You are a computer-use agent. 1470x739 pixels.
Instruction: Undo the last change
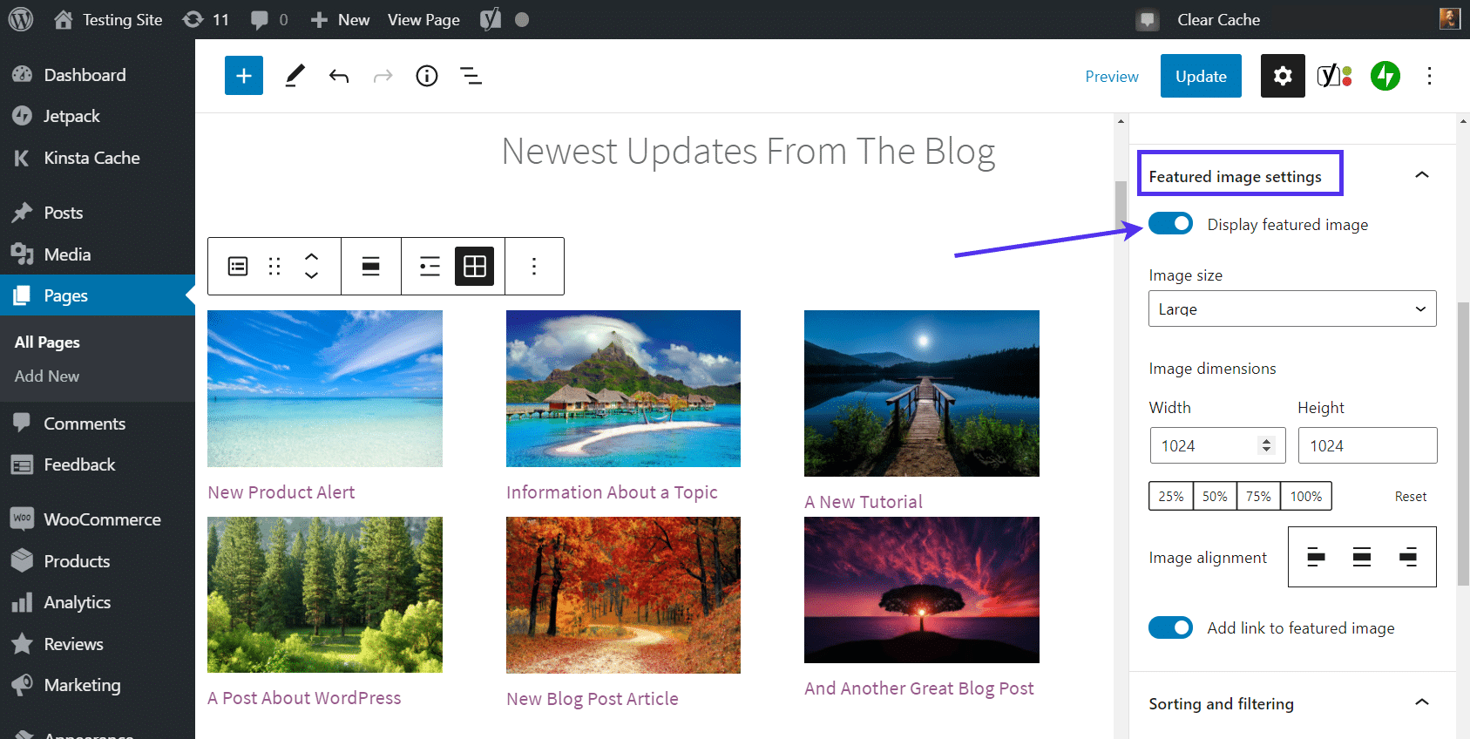click(339, 76)
